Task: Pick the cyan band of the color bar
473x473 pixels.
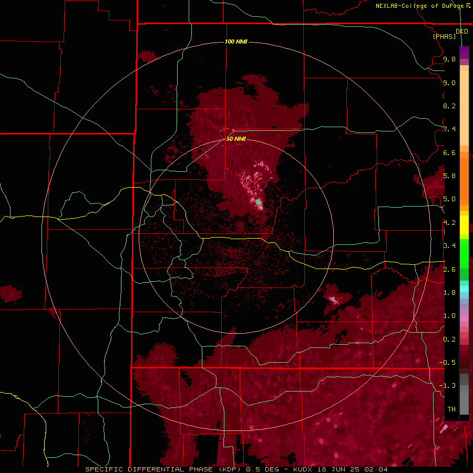Action: (x=464, y=289)
